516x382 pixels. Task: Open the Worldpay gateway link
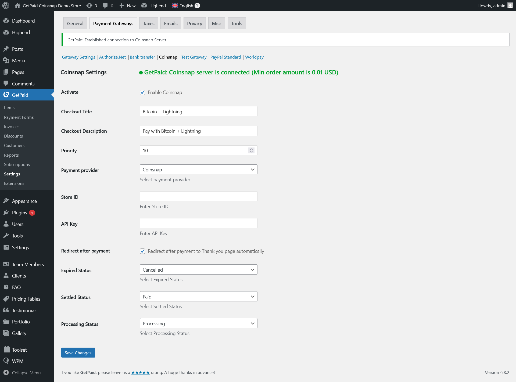coord(254,57)
